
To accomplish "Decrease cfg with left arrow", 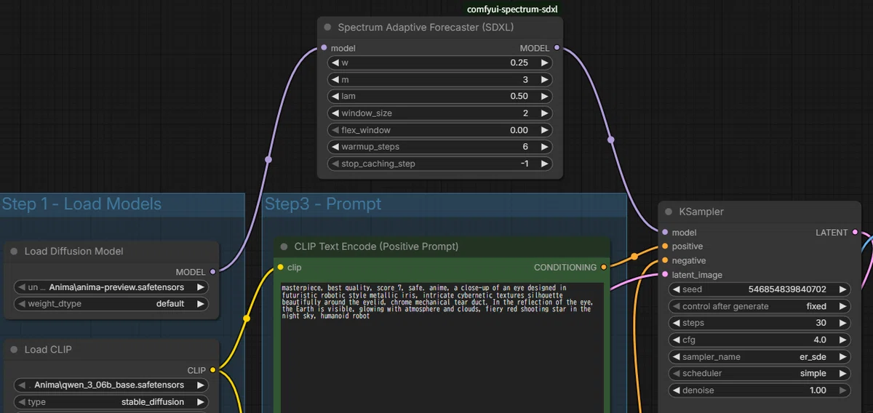I will click(677, 340).
